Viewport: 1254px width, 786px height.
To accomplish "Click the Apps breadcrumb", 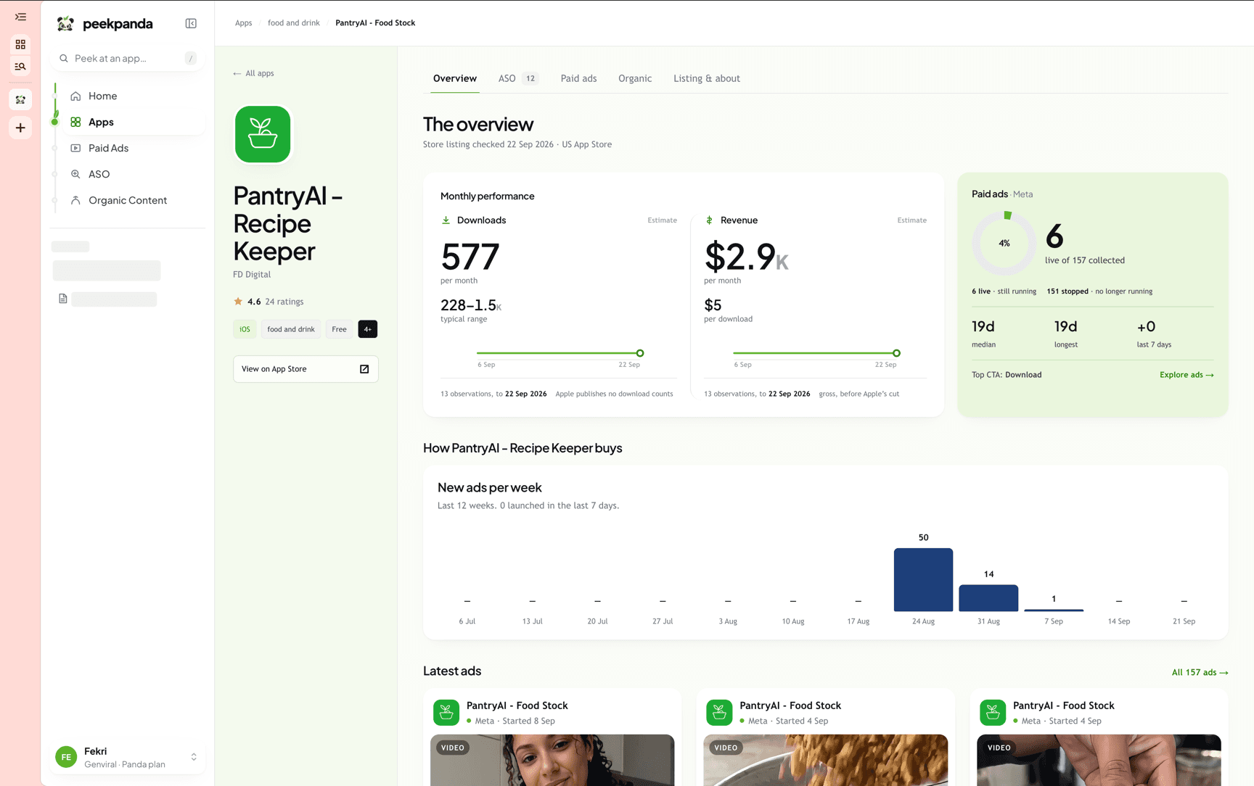I will point(243,23).
